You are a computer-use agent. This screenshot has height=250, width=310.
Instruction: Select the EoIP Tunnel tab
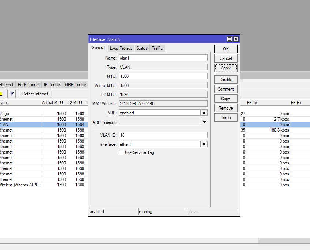(29, 85)
